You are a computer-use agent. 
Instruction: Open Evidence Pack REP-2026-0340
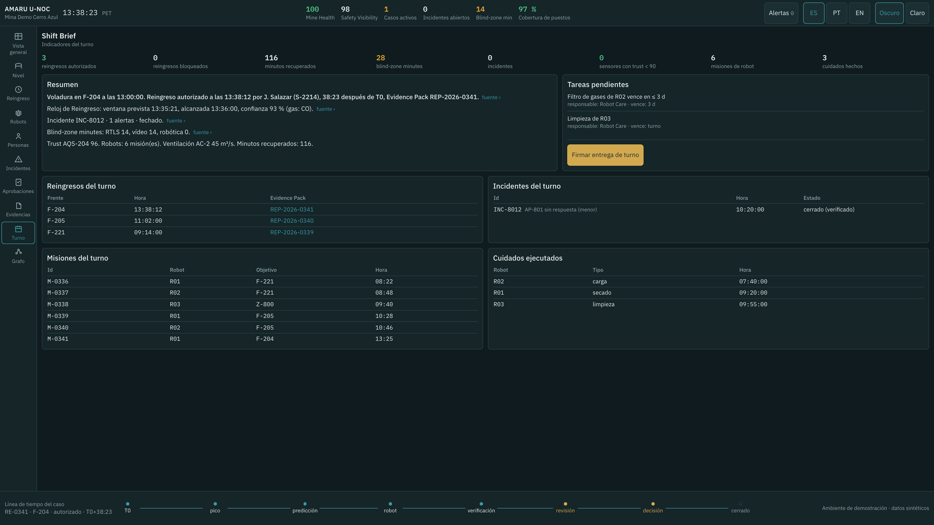click(292, 221)
